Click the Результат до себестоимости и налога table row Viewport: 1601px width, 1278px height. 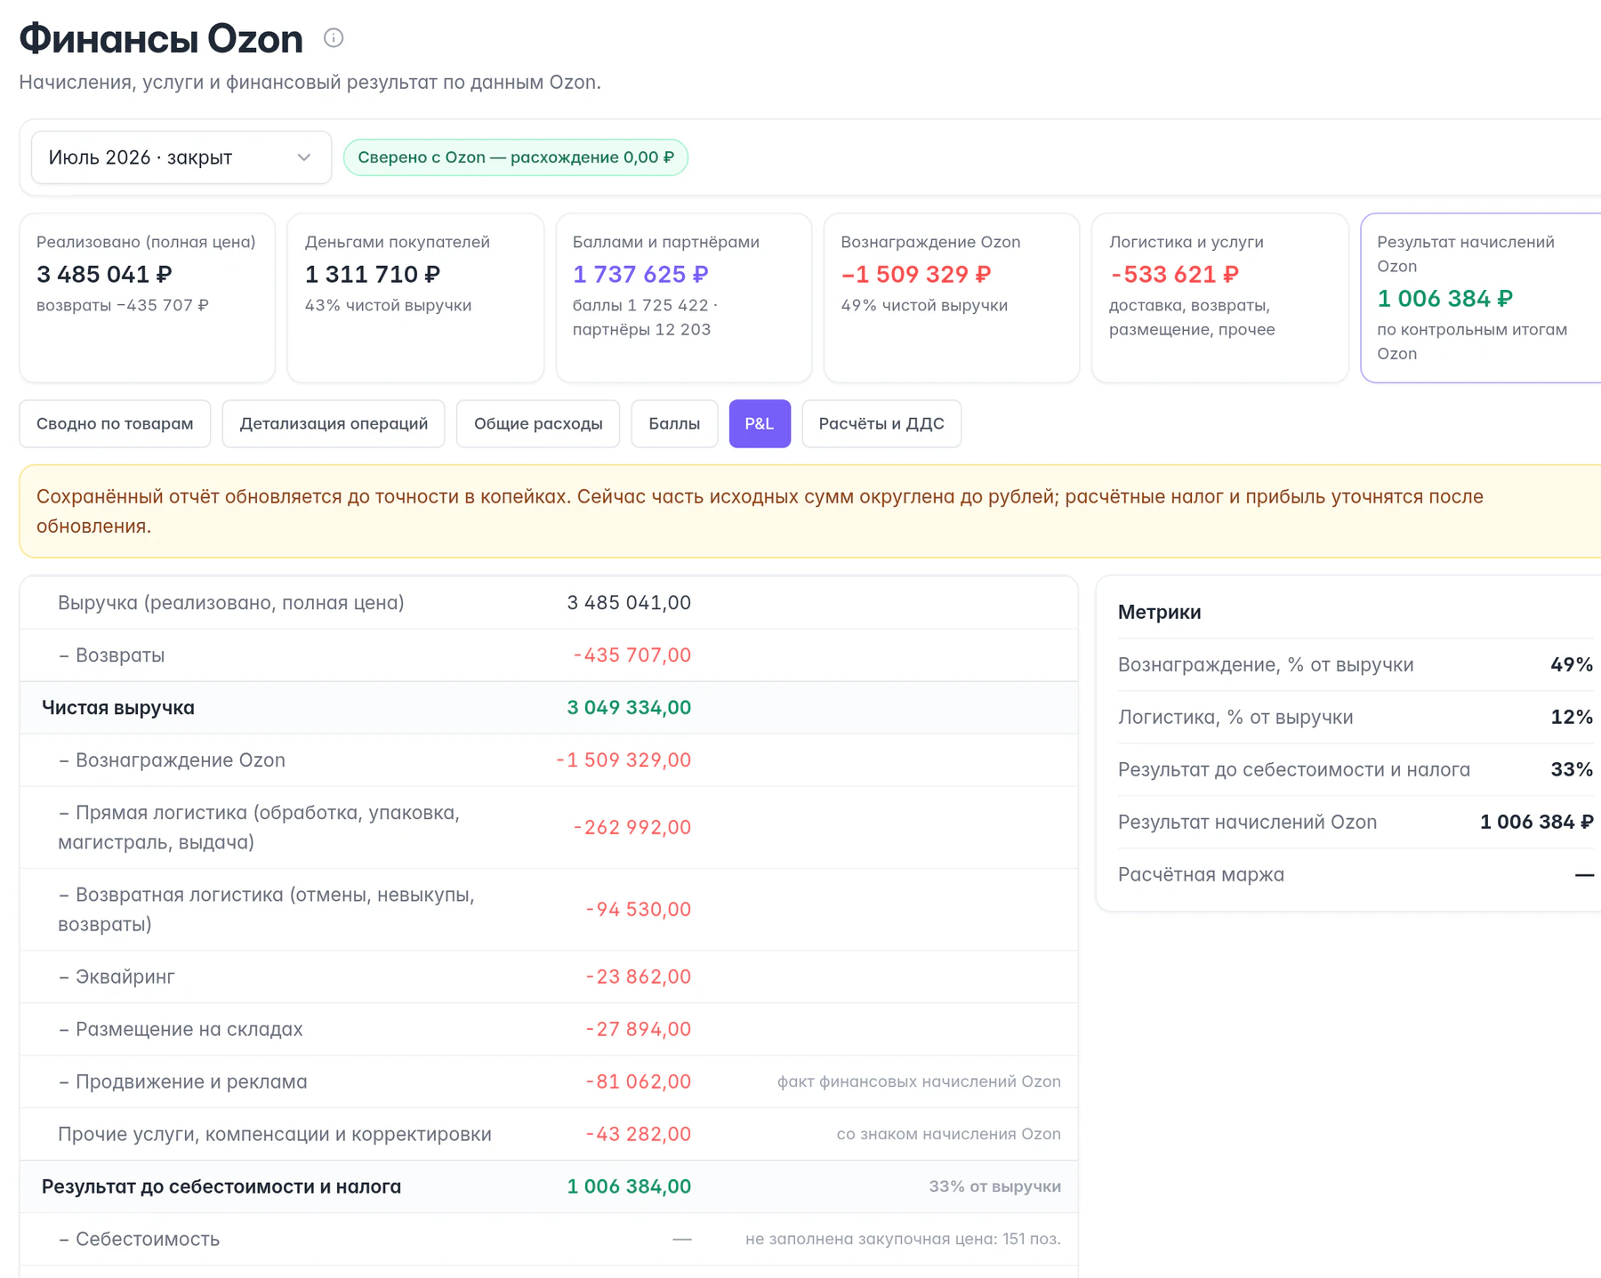(x=549, y=1186)
